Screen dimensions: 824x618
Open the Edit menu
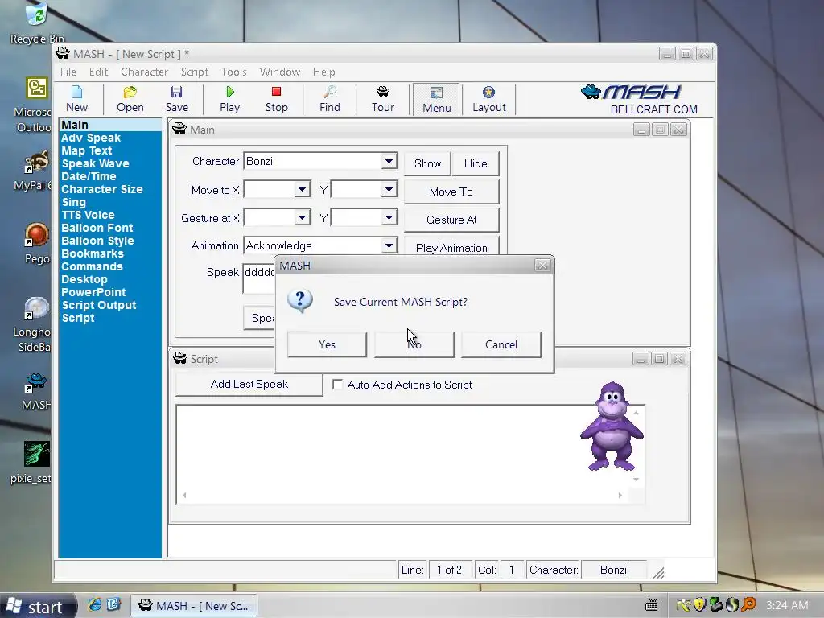tap(98, 72)
